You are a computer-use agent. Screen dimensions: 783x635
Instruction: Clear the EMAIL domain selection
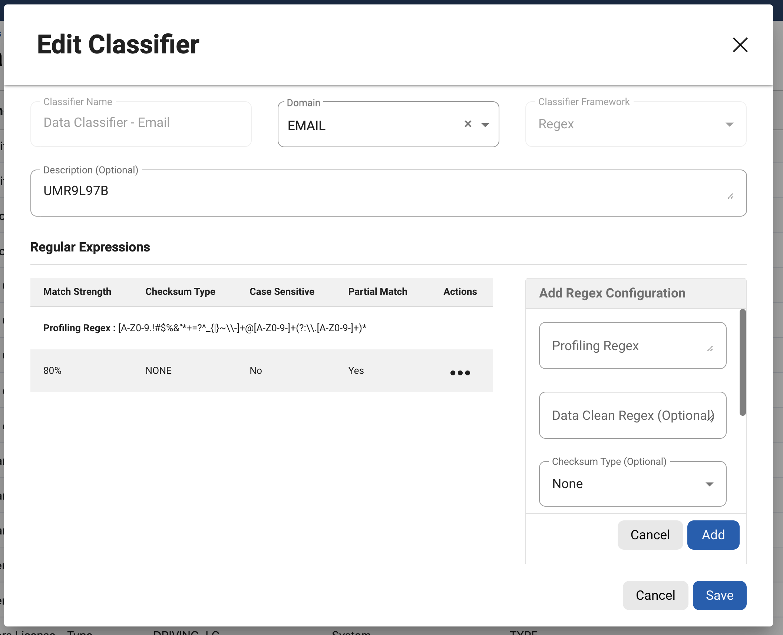(x=468, y=124)
